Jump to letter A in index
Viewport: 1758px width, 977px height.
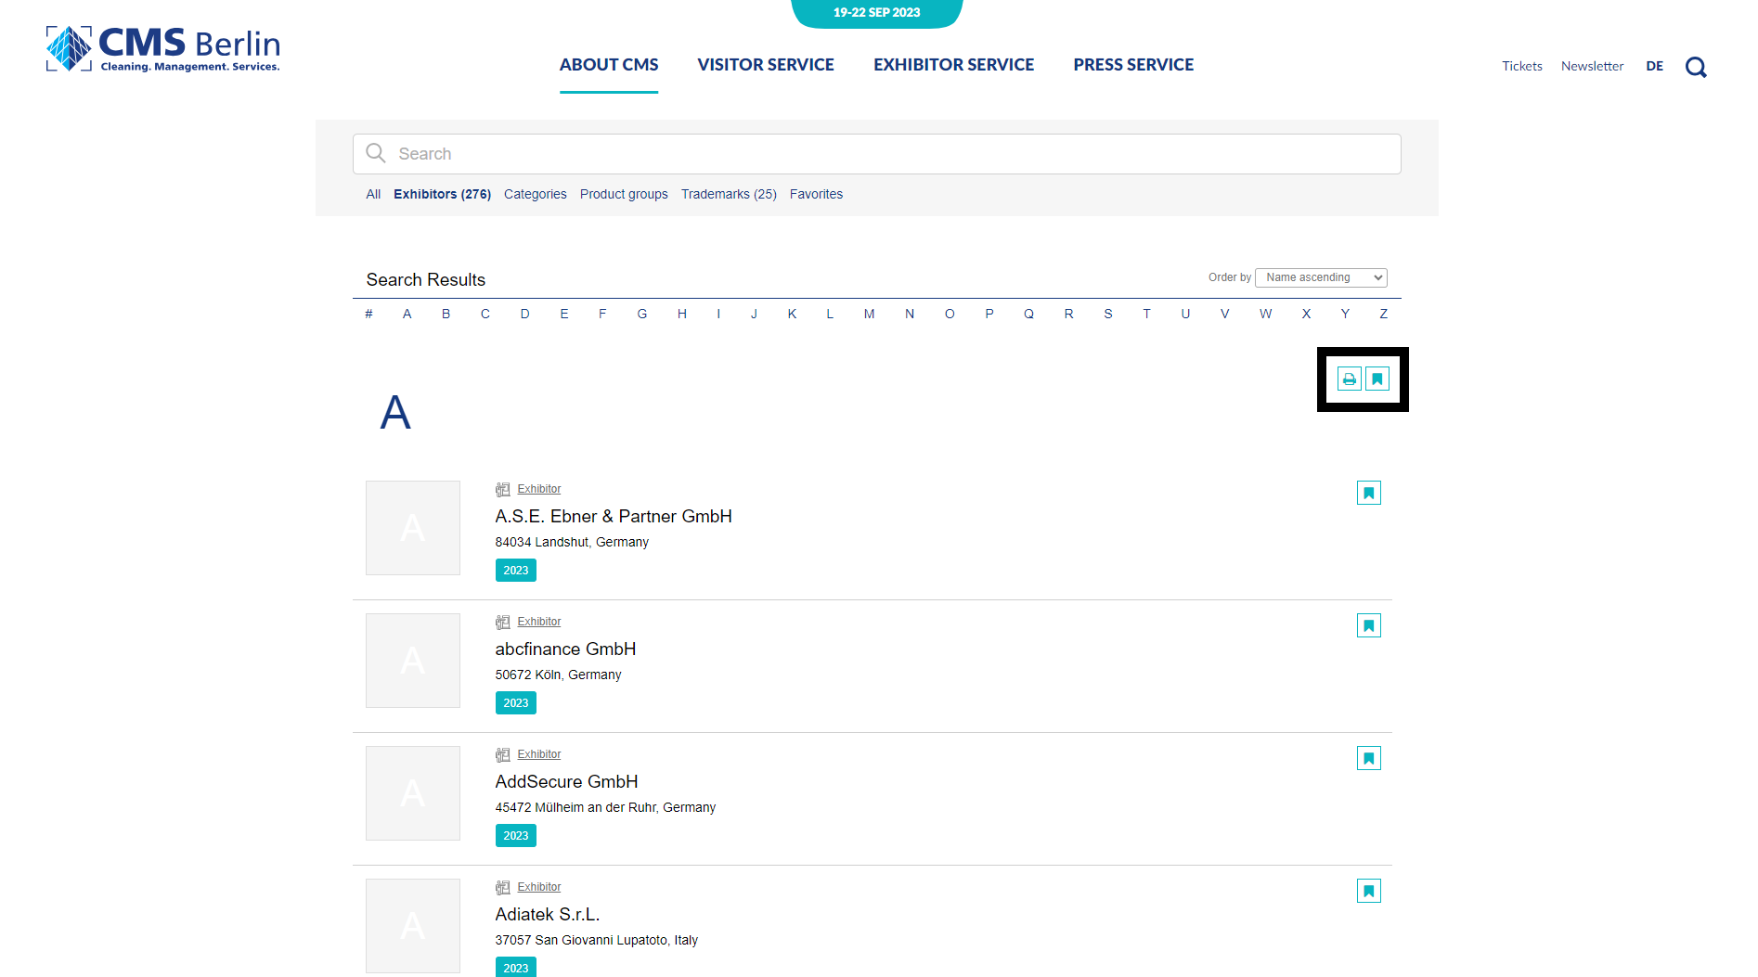tap(407, 314)
